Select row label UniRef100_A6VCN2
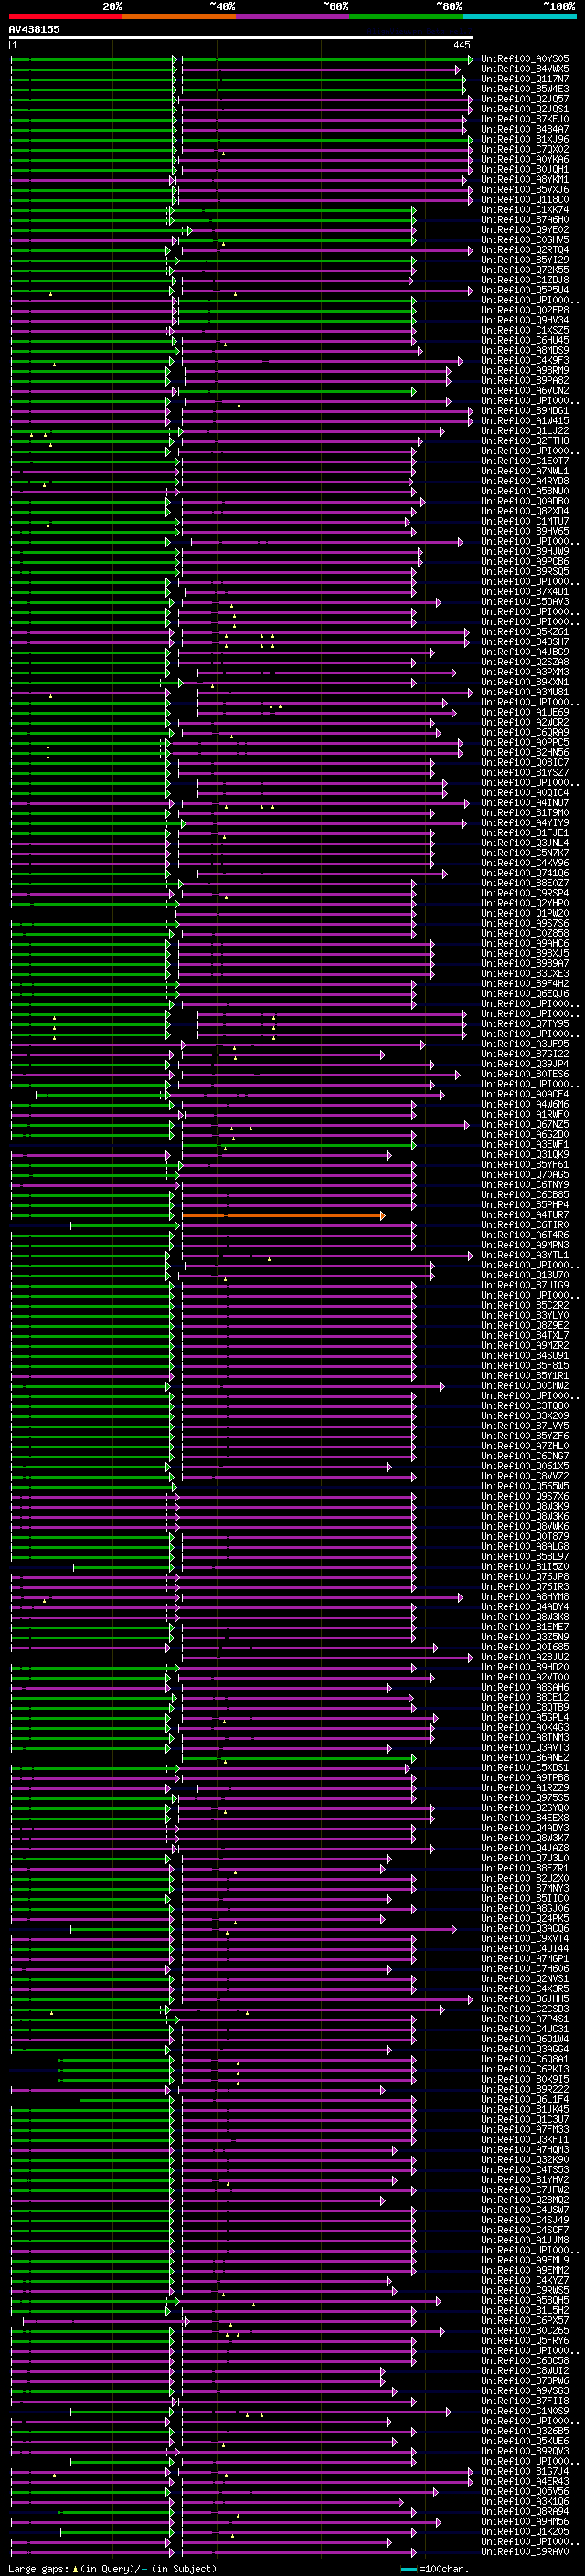585x2576 pixels. click(x=525, y=391)
